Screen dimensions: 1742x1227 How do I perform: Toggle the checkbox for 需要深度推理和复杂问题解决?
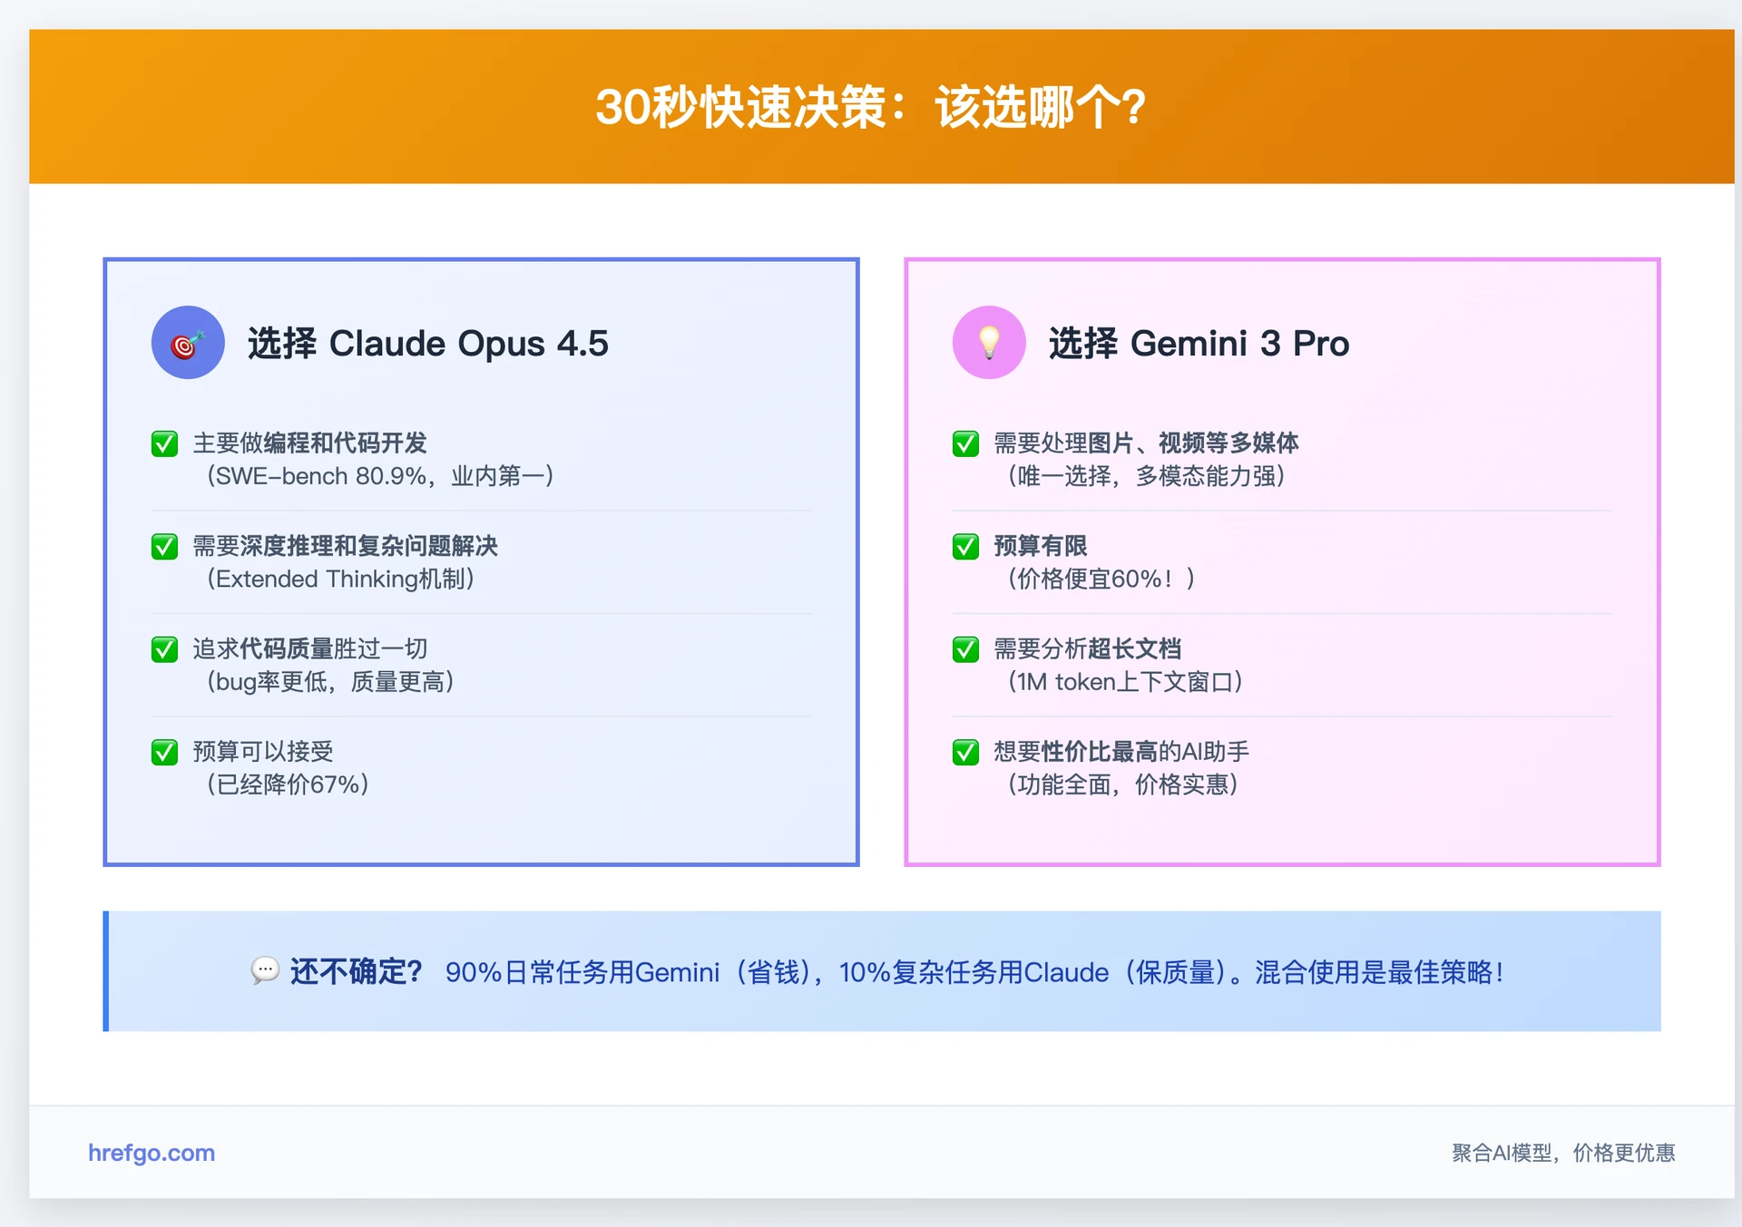164,547
